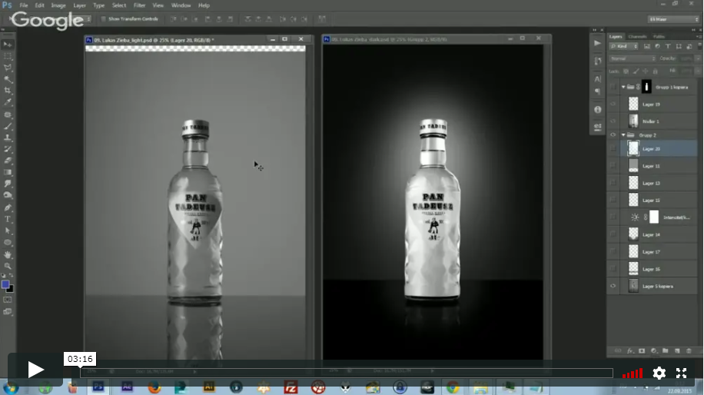Open the Info panel icon
Viewport: 704px width, 395px height.
[x=597, y=110]
